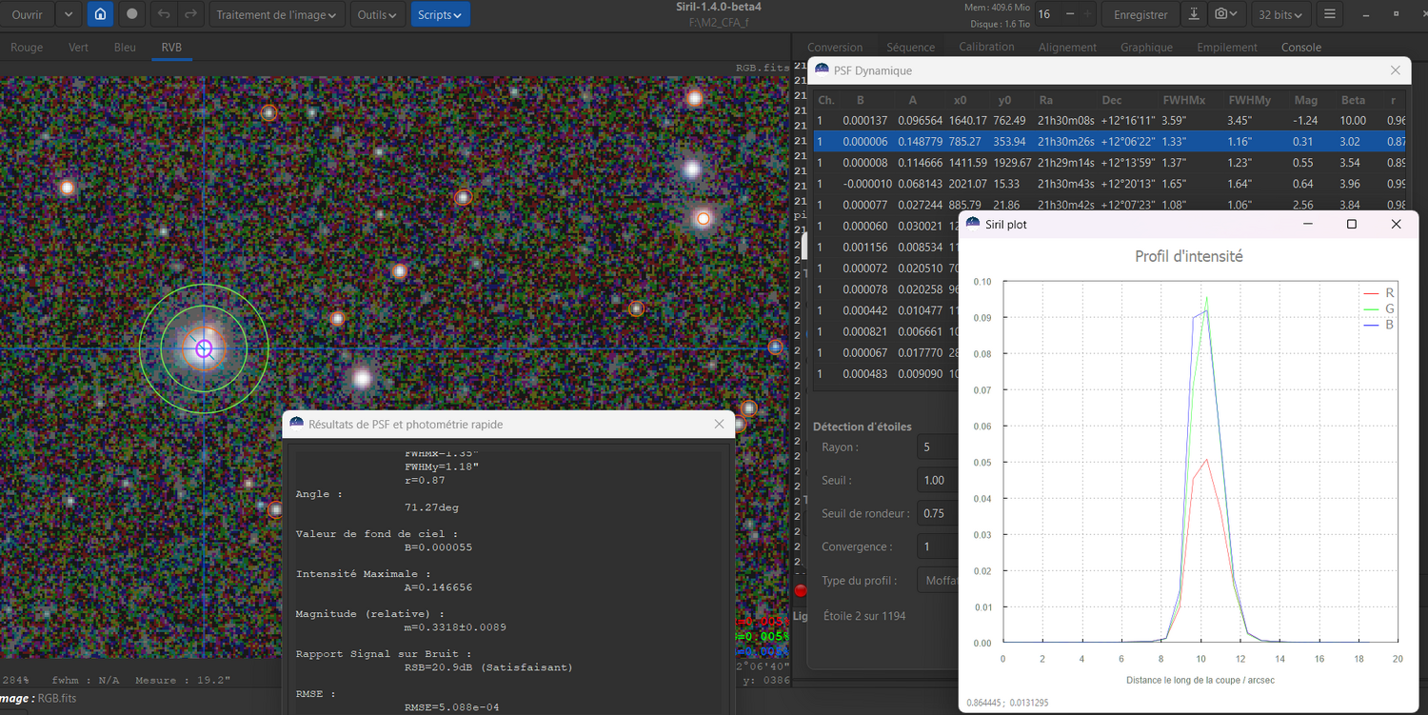Expand the arrow next to Ouvrir
The width and height of the screenshot is (1428, 715).
[68, 14]
